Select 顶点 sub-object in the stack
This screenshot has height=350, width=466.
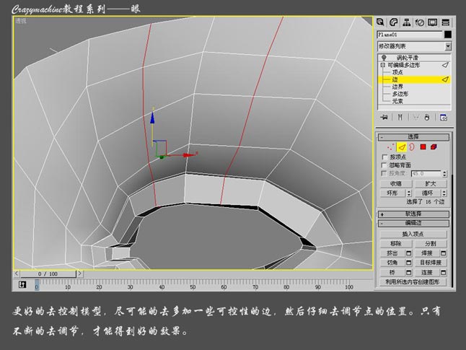click(397, 72)
